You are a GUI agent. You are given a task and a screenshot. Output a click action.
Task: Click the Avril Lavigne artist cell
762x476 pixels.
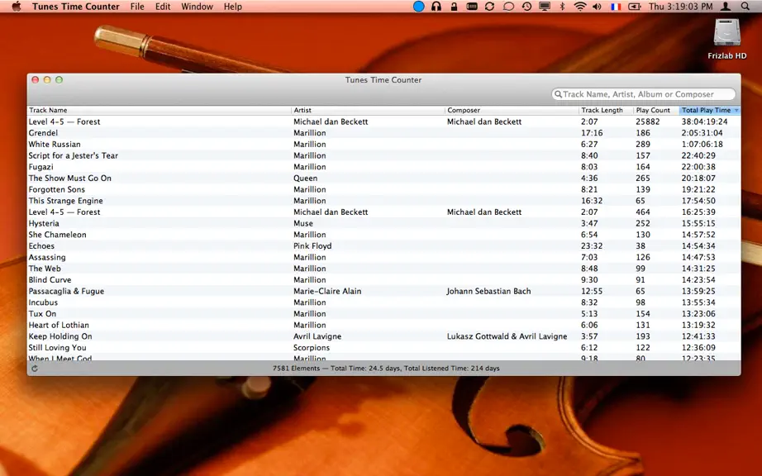tap(317, 336)
